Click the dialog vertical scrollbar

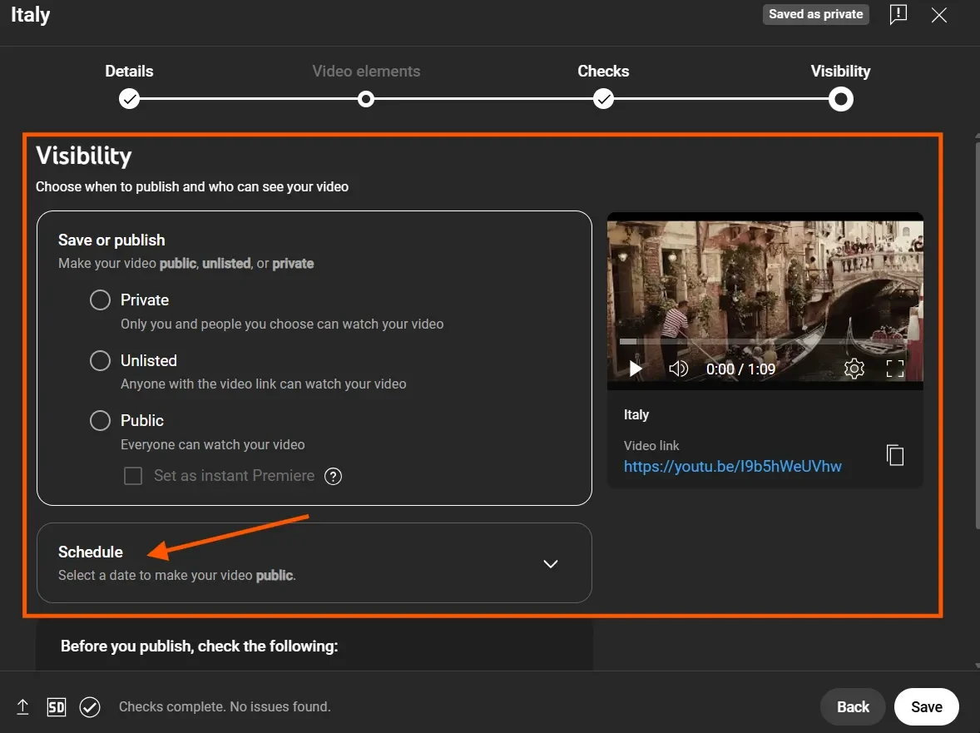click(x=977, y=334)
